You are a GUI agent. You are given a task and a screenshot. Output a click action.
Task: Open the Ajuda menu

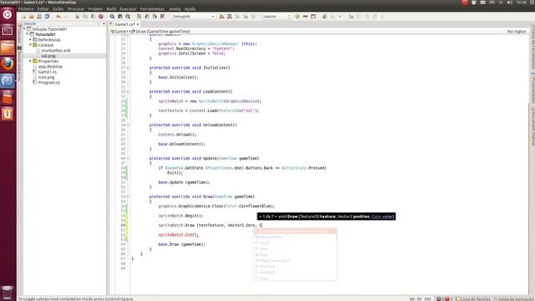click(x=190, y=9)
